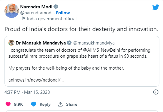Follow the @narendramodi account
Image resolution: width=163 pixels, height=112 pixels.
click(63, 13)
